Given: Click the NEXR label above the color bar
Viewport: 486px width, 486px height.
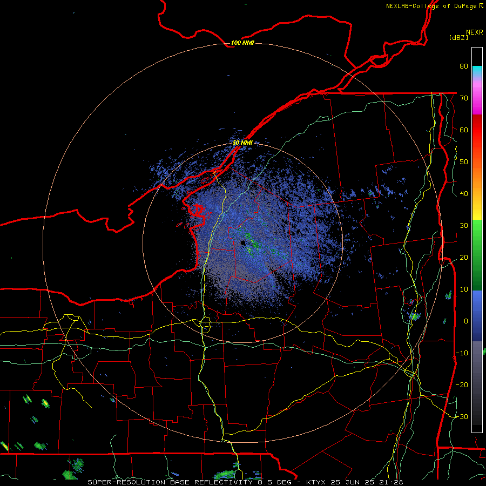Looking at the screenshot, I should click(x=474, y=32).
